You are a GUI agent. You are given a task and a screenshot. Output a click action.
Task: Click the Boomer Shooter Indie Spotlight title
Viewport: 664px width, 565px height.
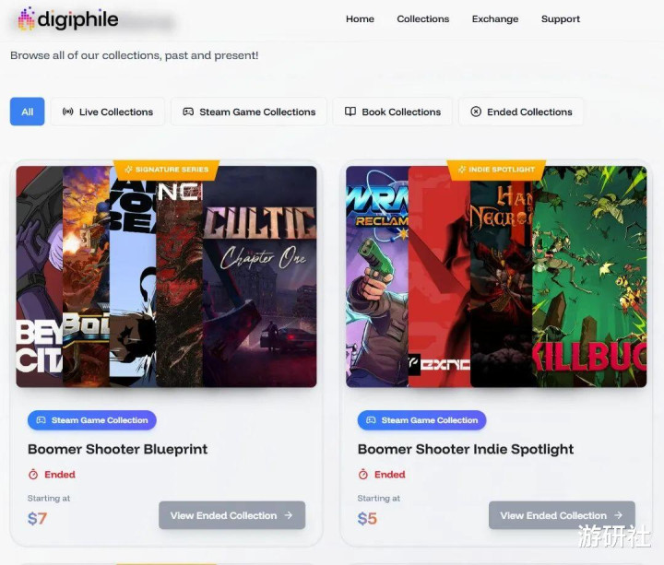click(x=466, y=449)
